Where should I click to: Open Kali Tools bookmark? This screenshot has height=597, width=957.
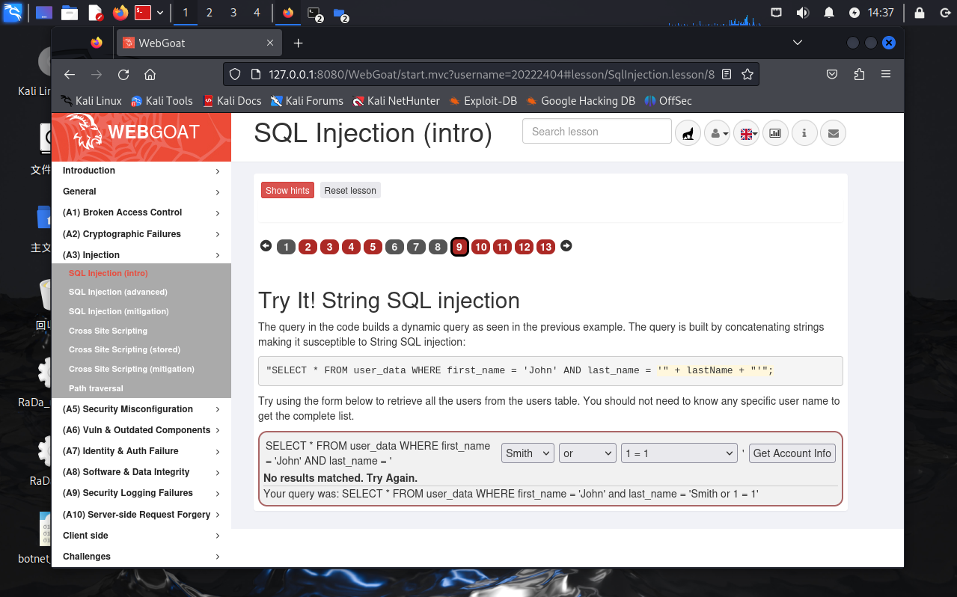point(162,101)
